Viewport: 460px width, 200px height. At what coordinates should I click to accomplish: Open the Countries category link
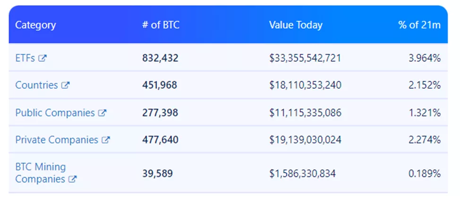pos(36,85)
